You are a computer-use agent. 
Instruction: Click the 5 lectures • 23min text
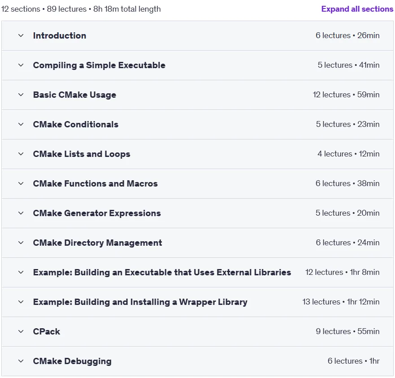347,124
